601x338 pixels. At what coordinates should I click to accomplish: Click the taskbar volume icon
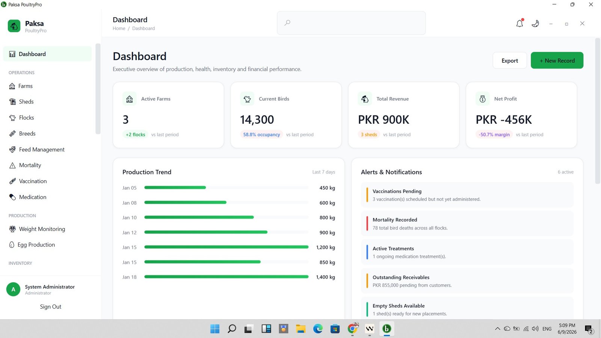click(x=535, y=329)
